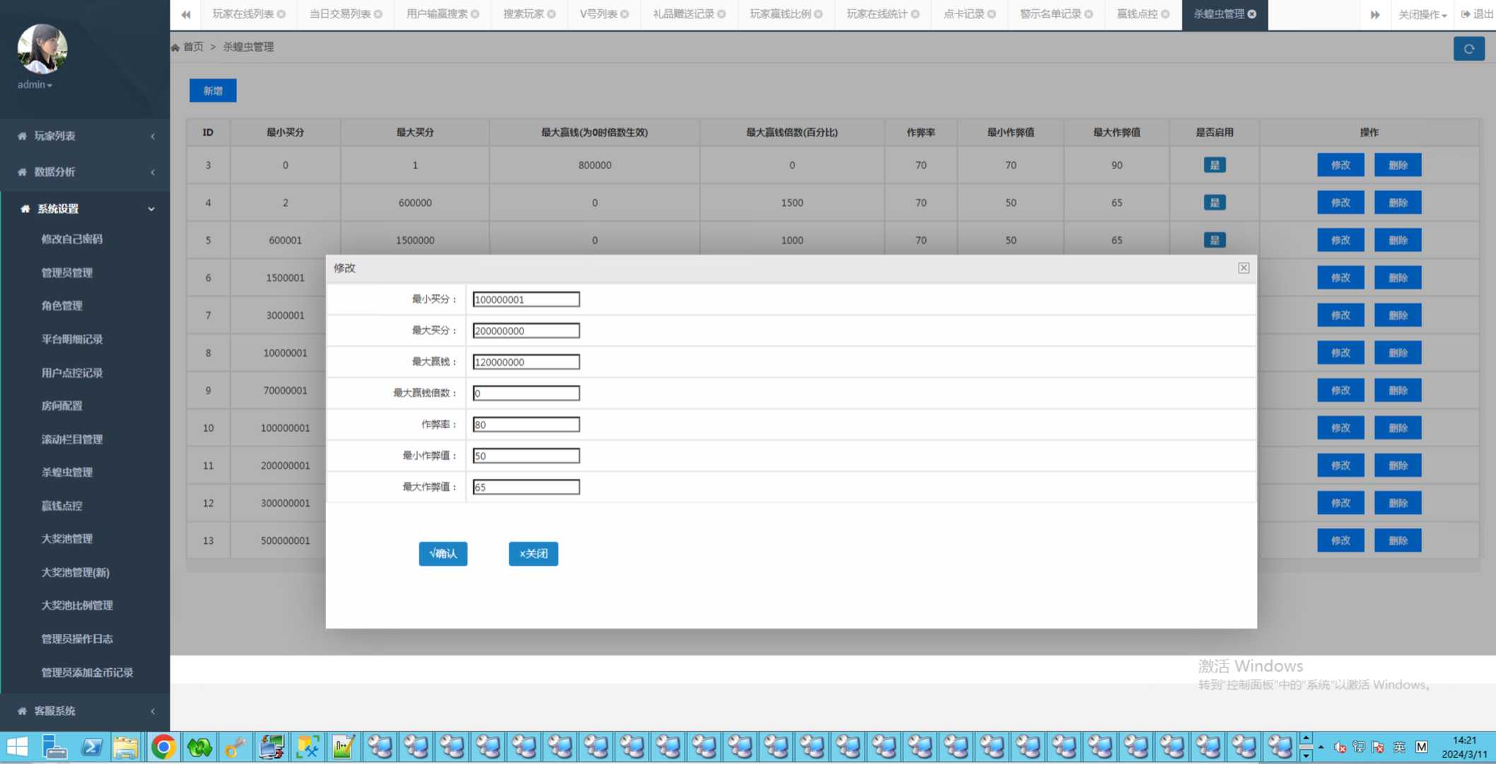Image resolution: width=1496 pixels, height=764 pixels.
Task: Click the admin avatar picture
Action: coord(42,49)
